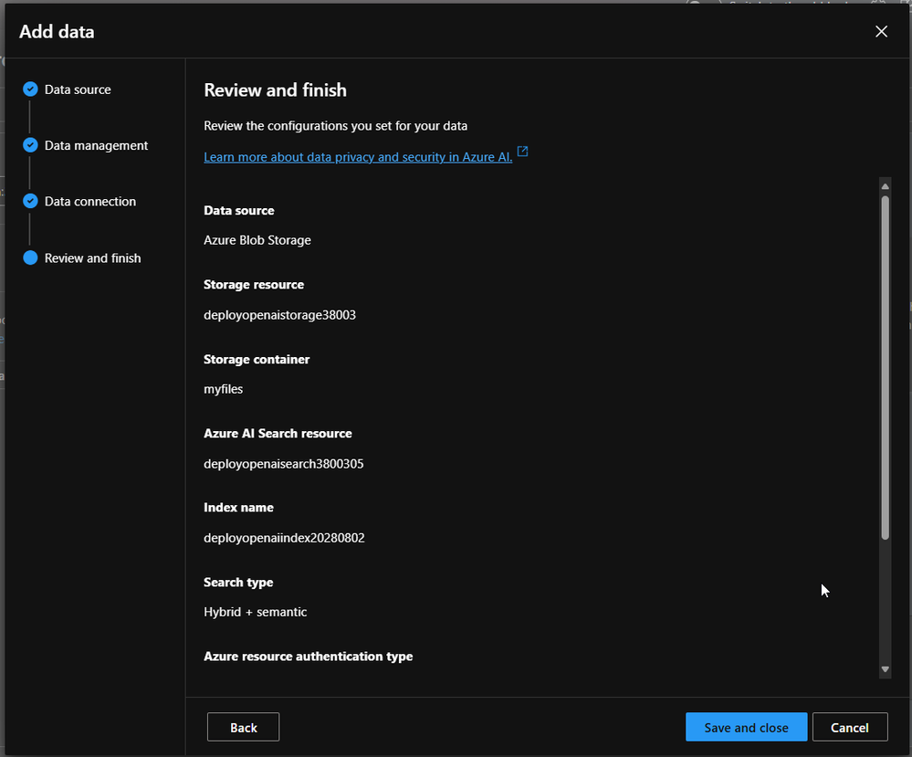Screen dimensions: 912x757
Task: Close the Add data dialog
Action: click(x=881, y=31)
